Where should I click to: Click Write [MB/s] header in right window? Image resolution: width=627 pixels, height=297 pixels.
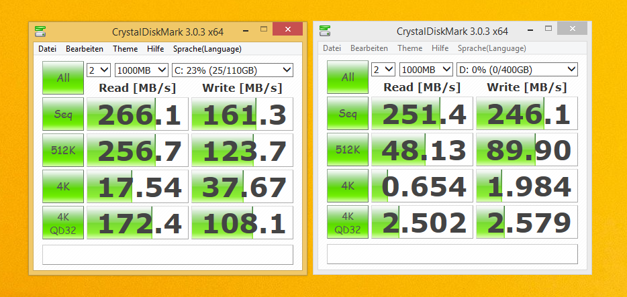pyautogui.click(x=527, y=87)
